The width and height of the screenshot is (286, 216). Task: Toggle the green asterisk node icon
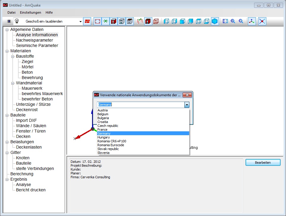pyautogui.click(x=105, y=21)
